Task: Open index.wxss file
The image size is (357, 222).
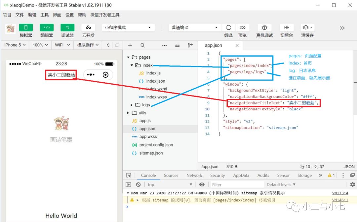Action: [x=156, y=97]
